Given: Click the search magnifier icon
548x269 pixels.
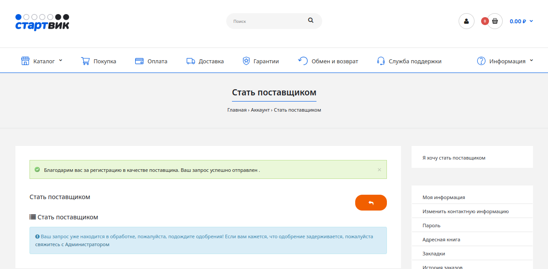Looking at the screenshot, I should (311, 20).
